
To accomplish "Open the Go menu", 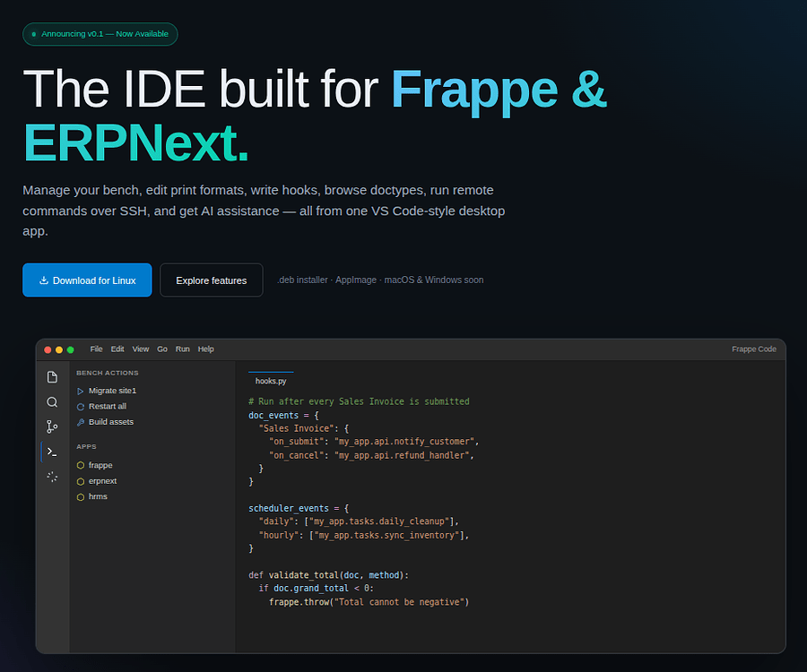I will coord(162,349).
